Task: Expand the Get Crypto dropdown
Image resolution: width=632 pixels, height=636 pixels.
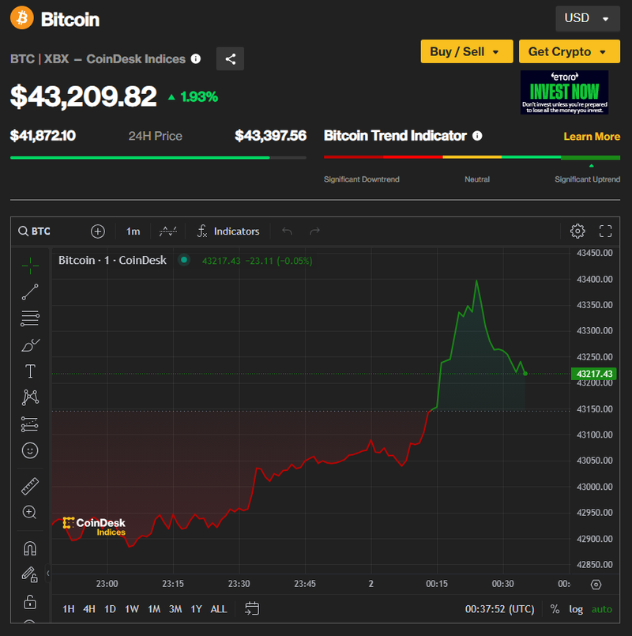Action: click(x=569, y=51)
